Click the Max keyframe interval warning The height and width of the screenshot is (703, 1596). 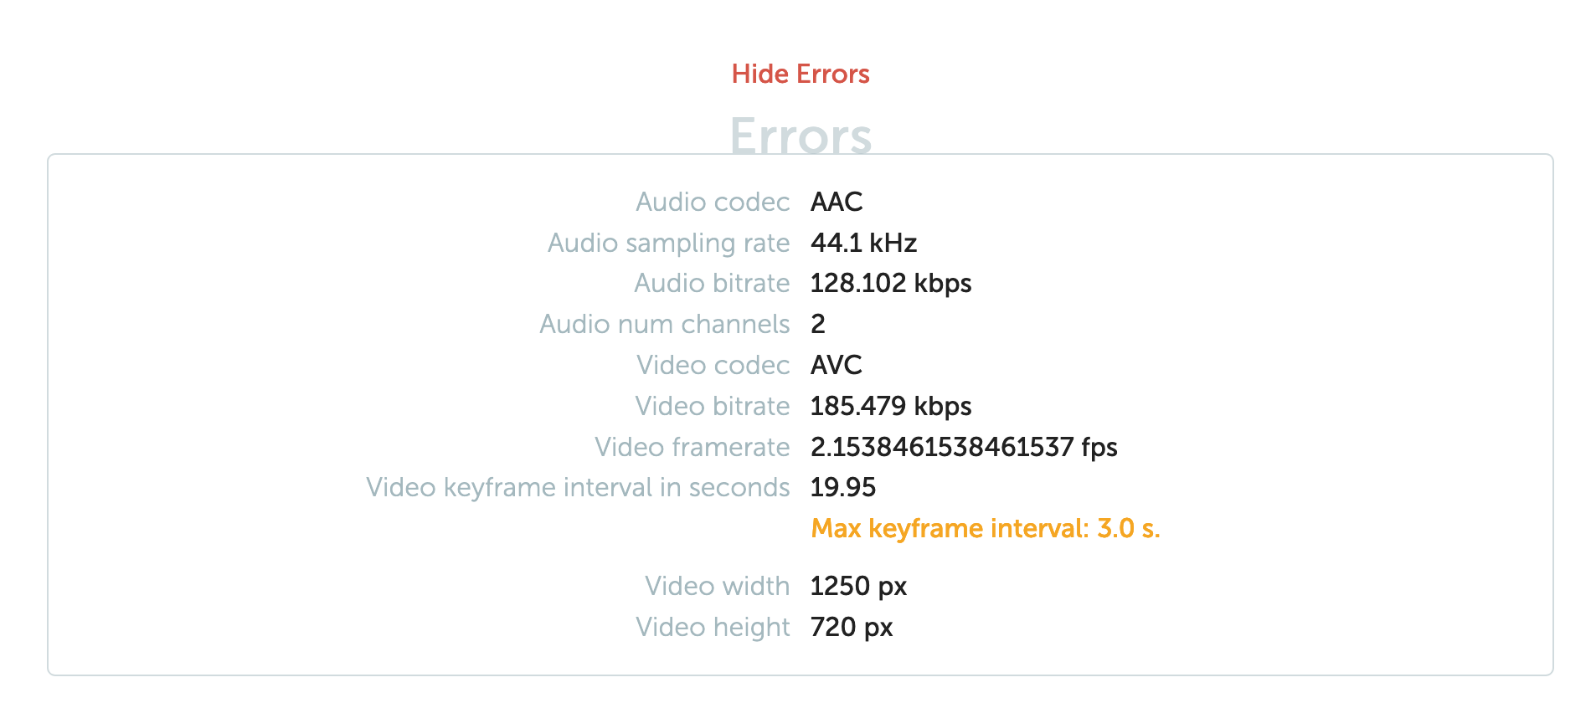pos(986,528)
